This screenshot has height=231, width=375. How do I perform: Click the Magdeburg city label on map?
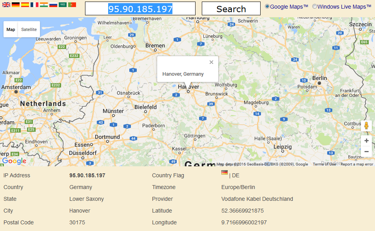(256, 102)
